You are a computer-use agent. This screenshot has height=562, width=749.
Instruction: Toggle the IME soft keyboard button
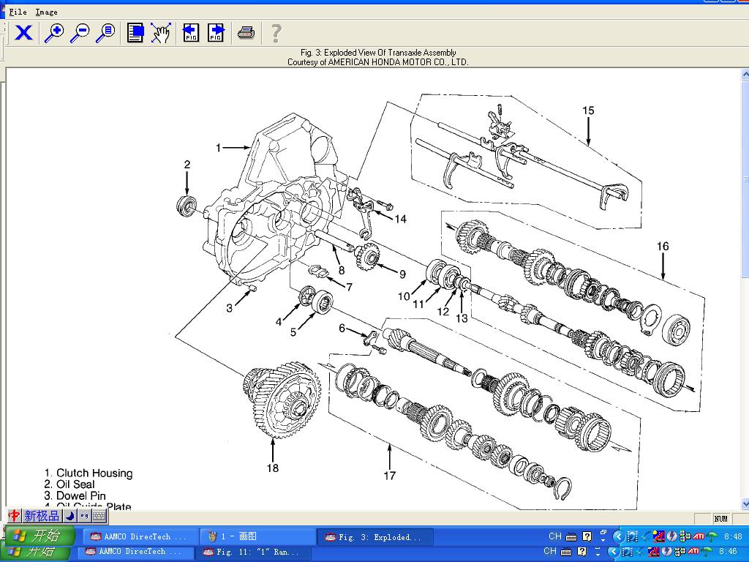[99, 516]
